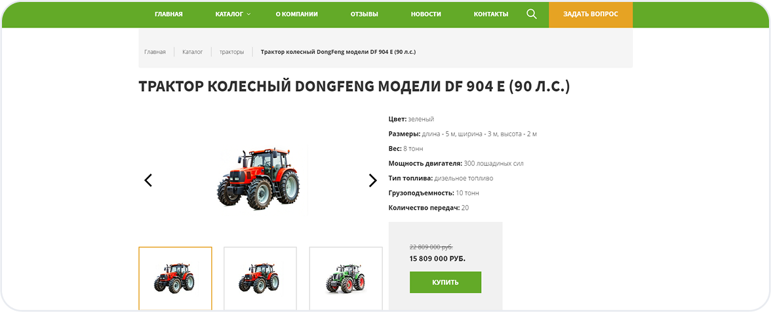The width and height of the screenshot is (771, 312).
Task: Follow the Главная breadcrumb link
Action: [155, 52]
